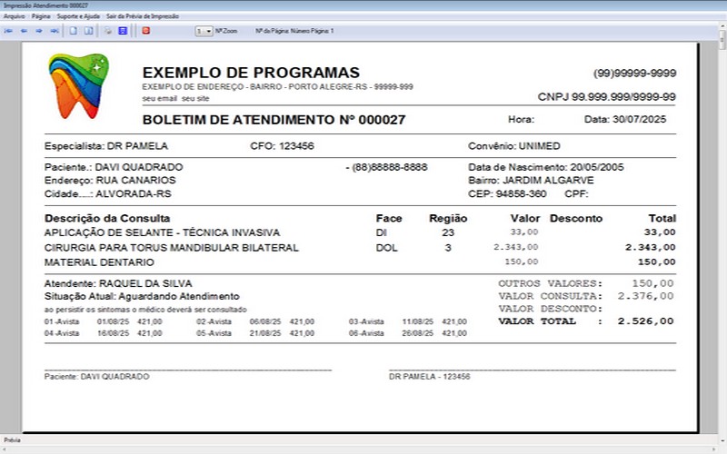Click the VALOR TOTAL amount 2.526,00
This screenshot has height=454, width=727.
click(x=645, y=321)
